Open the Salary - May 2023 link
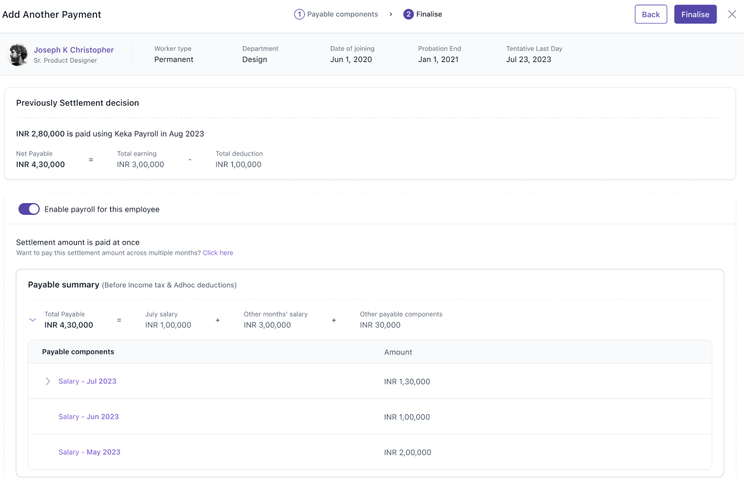 (89, 452)
